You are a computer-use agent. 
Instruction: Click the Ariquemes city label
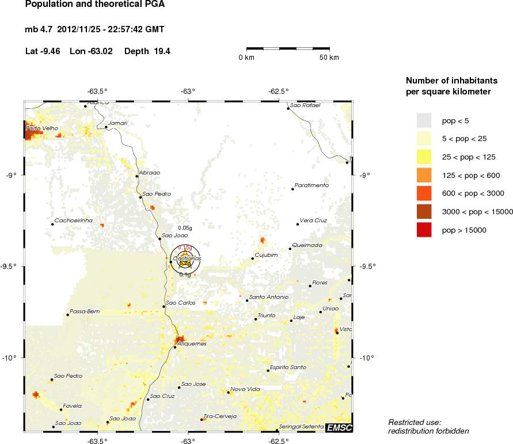click(192, 344)
